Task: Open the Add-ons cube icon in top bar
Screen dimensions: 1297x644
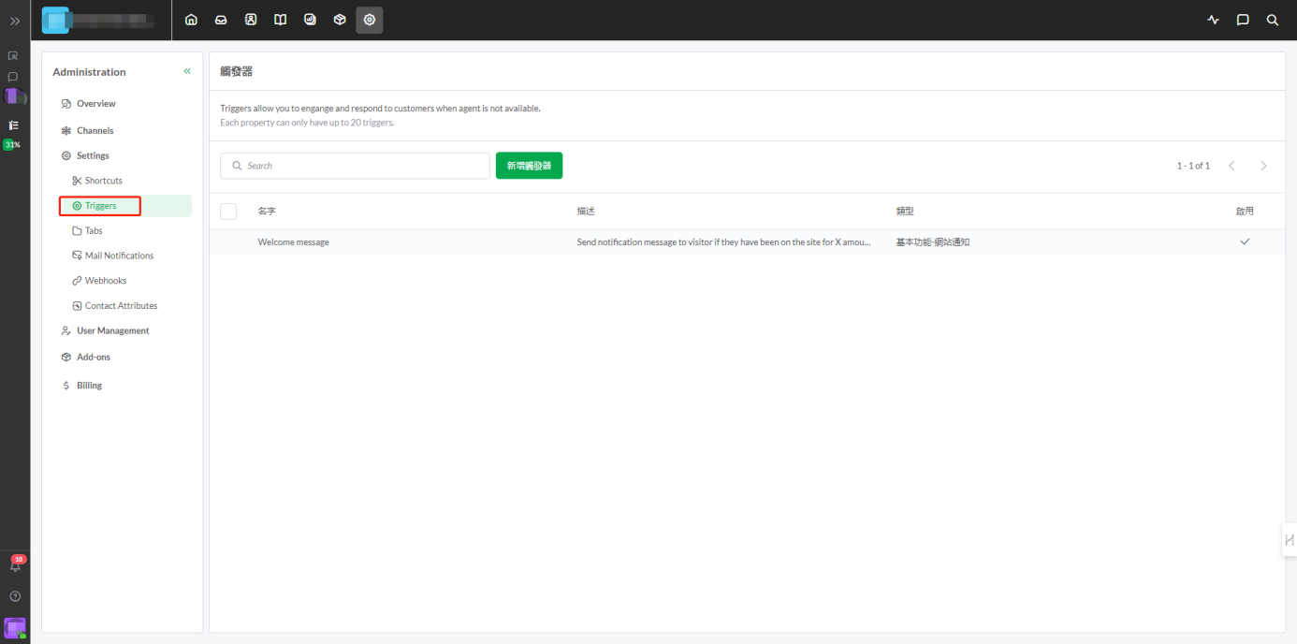Action: click(340, 20)
